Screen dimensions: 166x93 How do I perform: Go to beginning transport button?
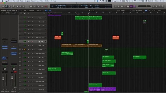(38, 6)
